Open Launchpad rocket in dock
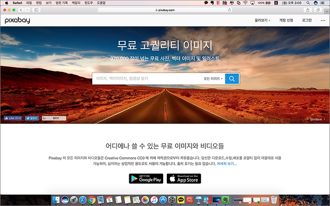Viewport: 330px width, 206px height. pyautogui.click(x=74, y=200)
